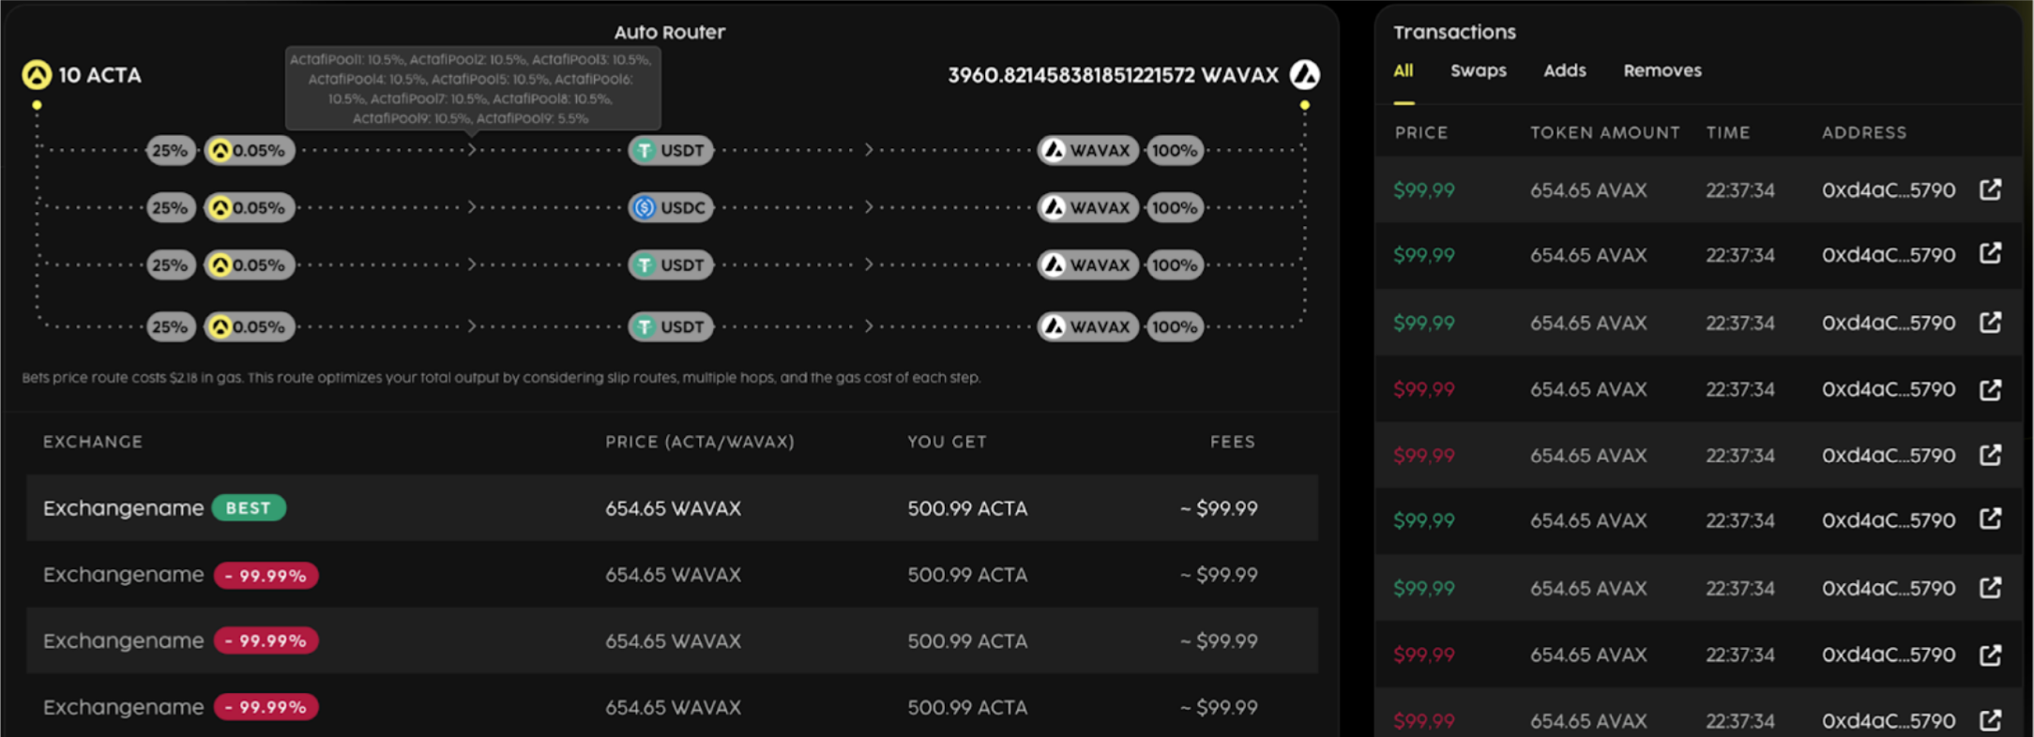Click the WAVAX chip in the fourth route row
2034x737 pixels.
(x=1088, y=326)
